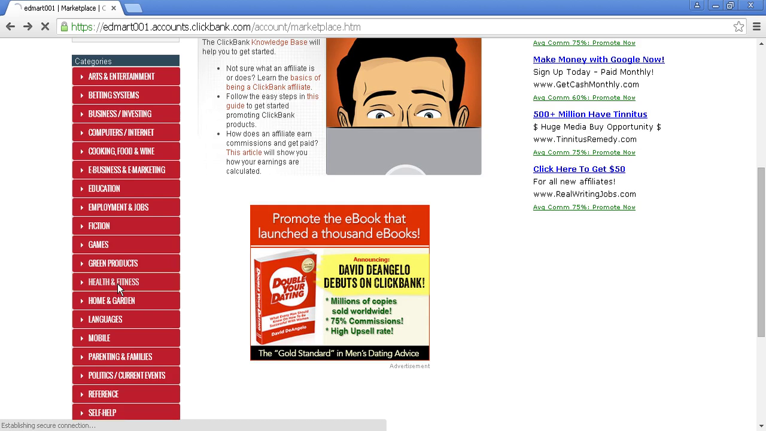Stop loading the page with the X icon

tap(45, 26)
